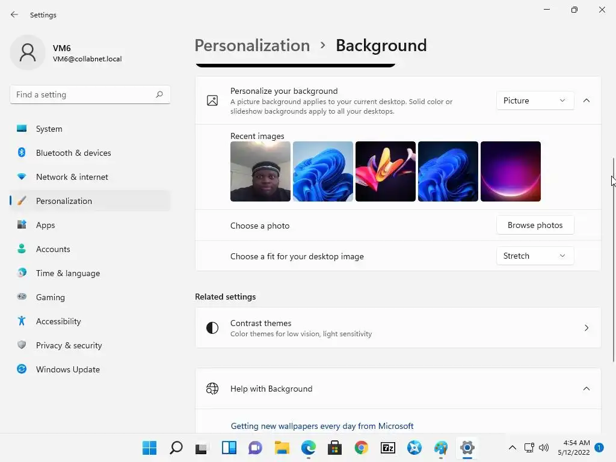Launch Google Chrome from the taskbar
This screenshot has width=616, height=462.
point(362,448)
